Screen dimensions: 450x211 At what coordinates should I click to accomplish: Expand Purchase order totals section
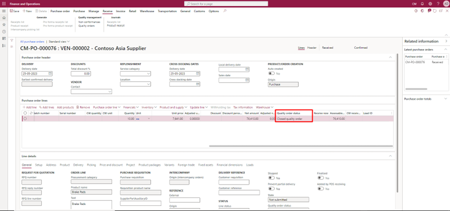pos(446,98)
